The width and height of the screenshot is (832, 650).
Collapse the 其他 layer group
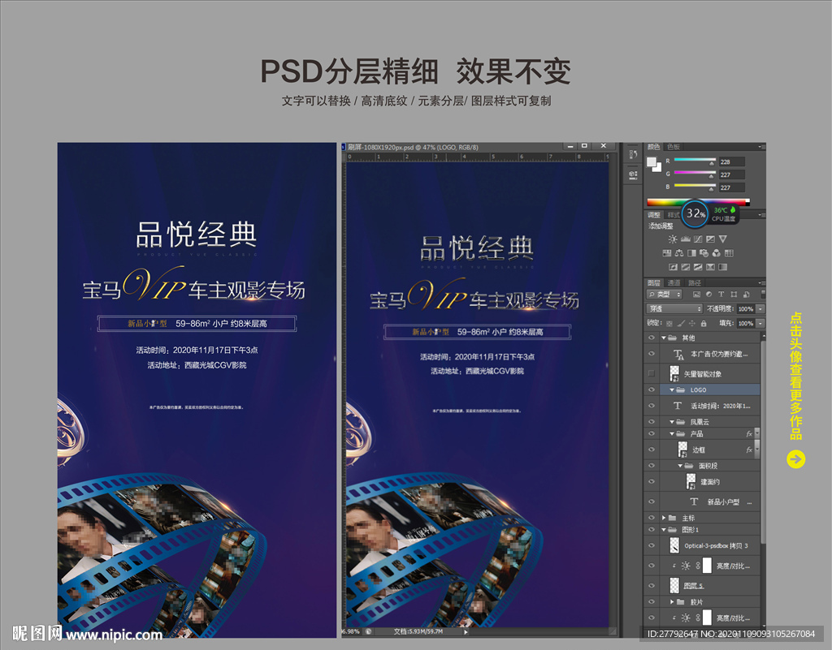click(664, 338)
